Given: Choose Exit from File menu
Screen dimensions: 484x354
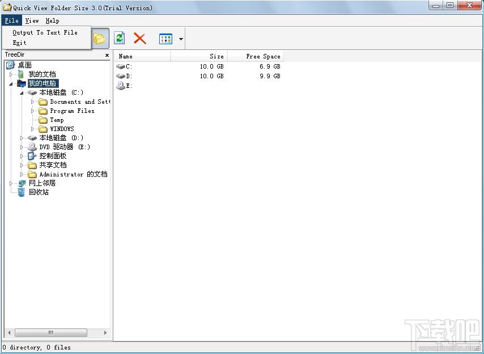Looking at the screenshot, I should coord(19,43).
